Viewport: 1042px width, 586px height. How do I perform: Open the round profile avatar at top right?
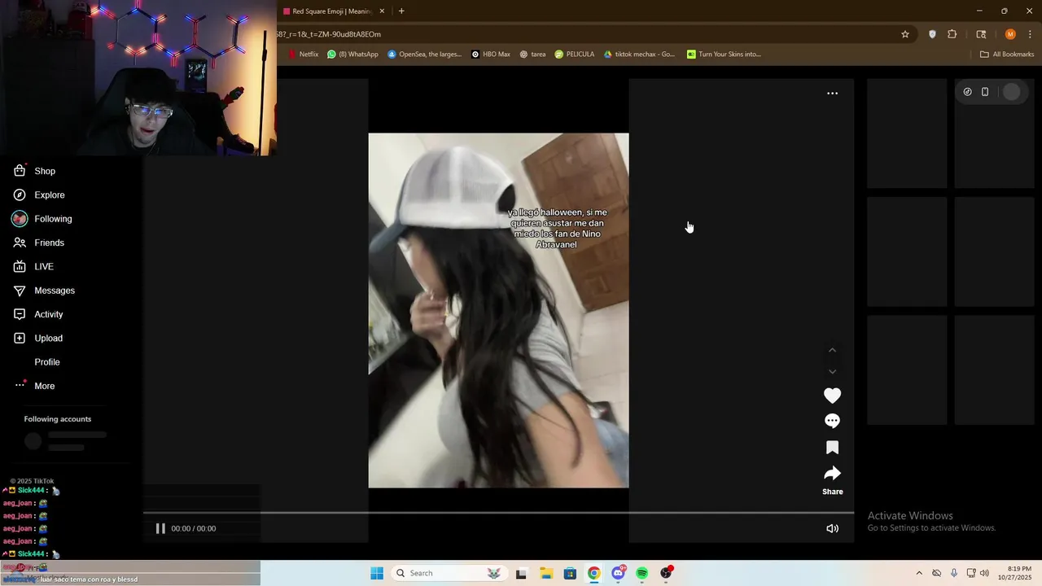point(1011,92)
